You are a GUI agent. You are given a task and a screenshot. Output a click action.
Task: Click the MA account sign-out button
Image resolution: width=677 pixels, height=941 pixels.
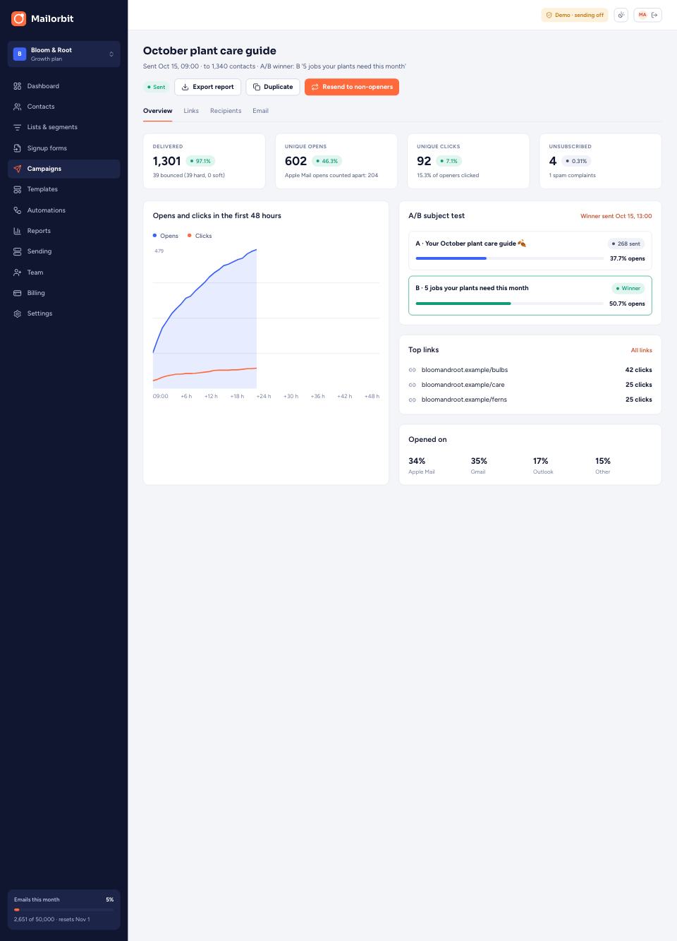(x=647, y=15)
